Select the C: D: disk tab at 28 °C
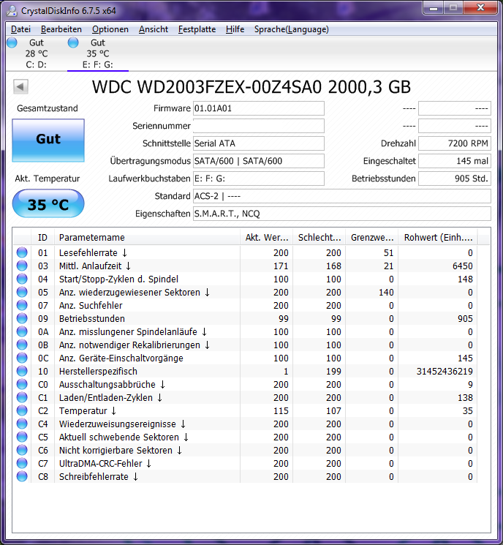 coord(36,53)
